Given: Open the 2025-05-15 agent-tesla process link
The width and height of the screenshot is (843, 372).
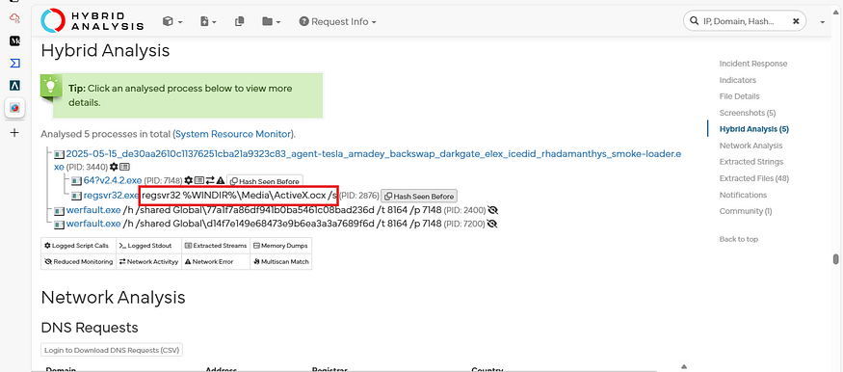Looking at the screenshot, I should (368, 160).
